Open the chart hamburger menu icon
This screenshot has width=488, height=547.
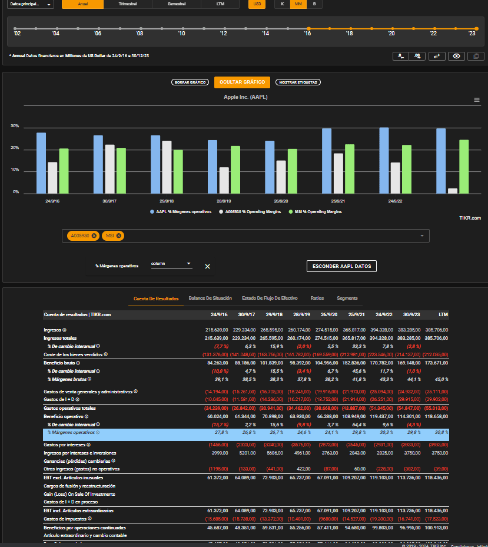pos(477,100)
